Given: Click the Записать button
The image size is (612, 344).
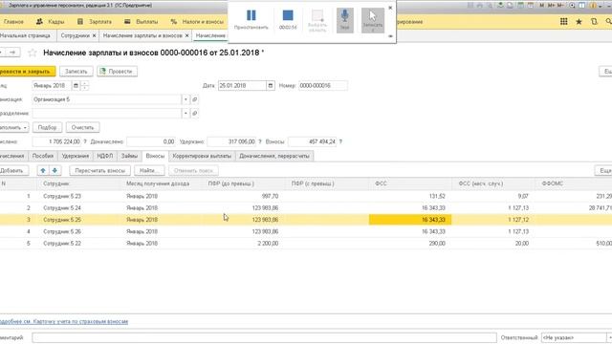Looking at the screenshot, I should click(76, 72).
